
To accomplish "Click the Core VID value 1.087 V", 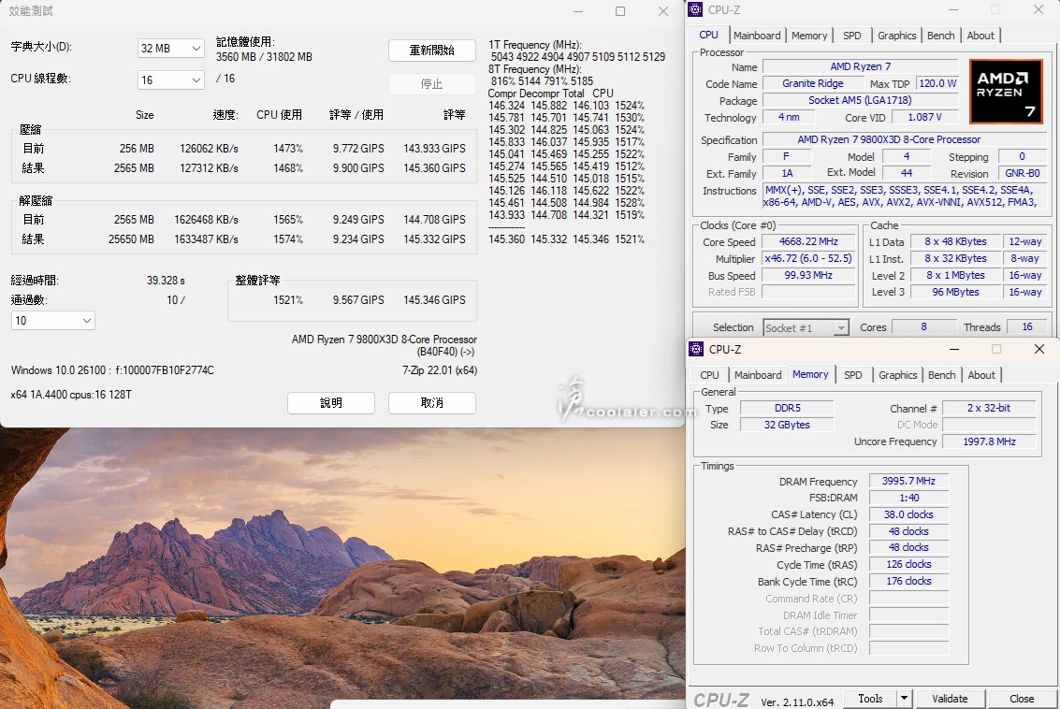I will [x=924, y=117].
